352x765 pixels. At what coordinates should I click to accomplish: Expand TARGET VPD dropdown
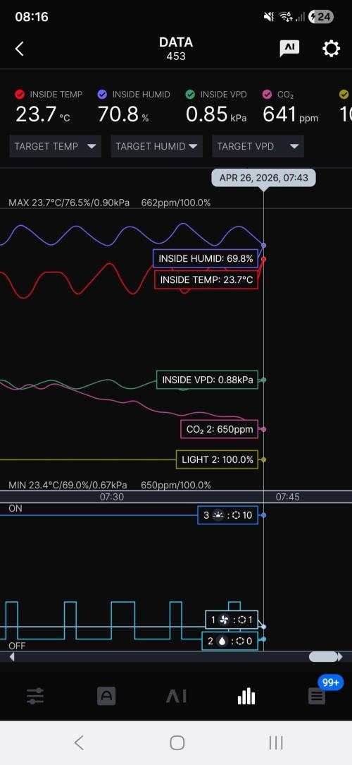pos(258,146)
